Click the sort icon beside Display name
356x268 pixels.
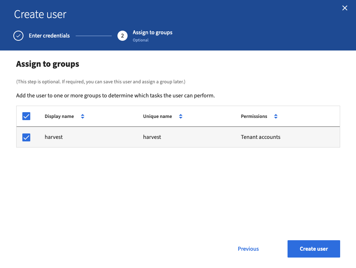click(83, 116)
